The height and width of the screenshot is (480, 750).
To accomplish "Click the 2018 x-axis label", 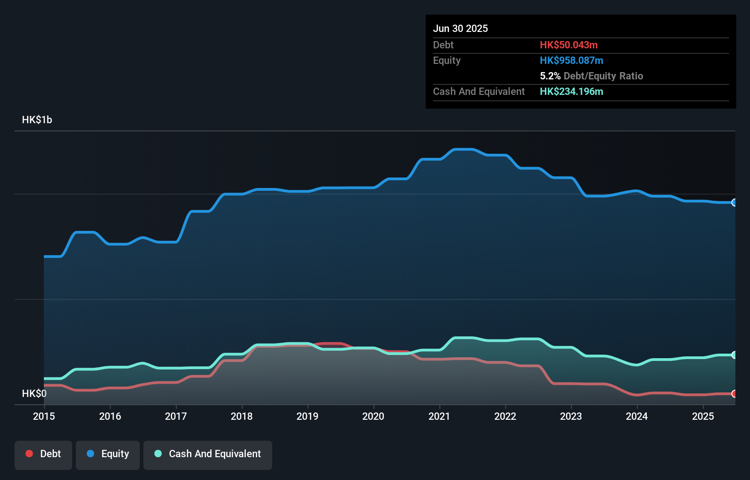I will (242, 416).
